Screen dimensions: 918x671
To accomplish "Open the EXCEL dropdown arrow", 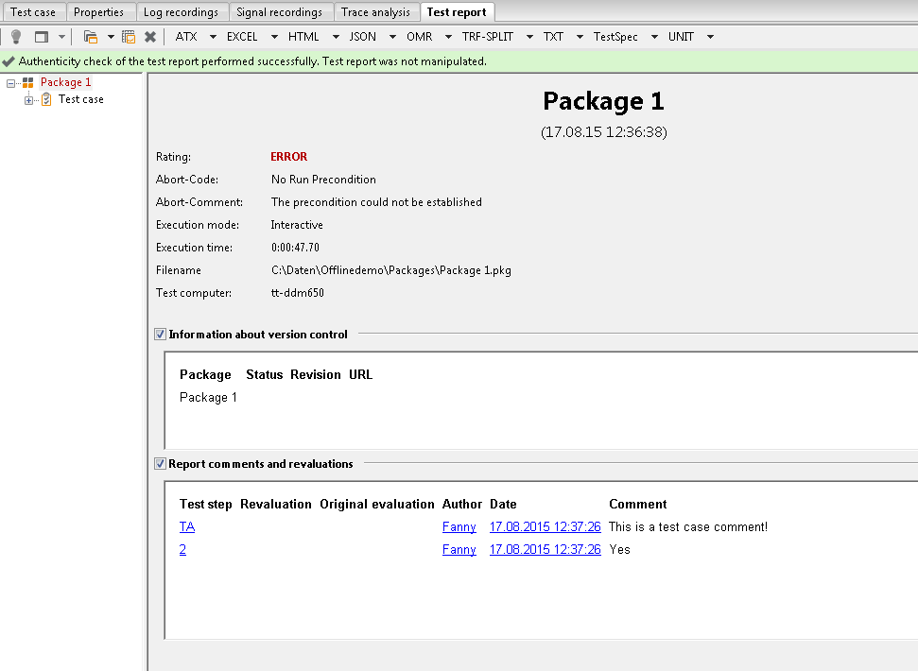I will click(x=274, y=37).
